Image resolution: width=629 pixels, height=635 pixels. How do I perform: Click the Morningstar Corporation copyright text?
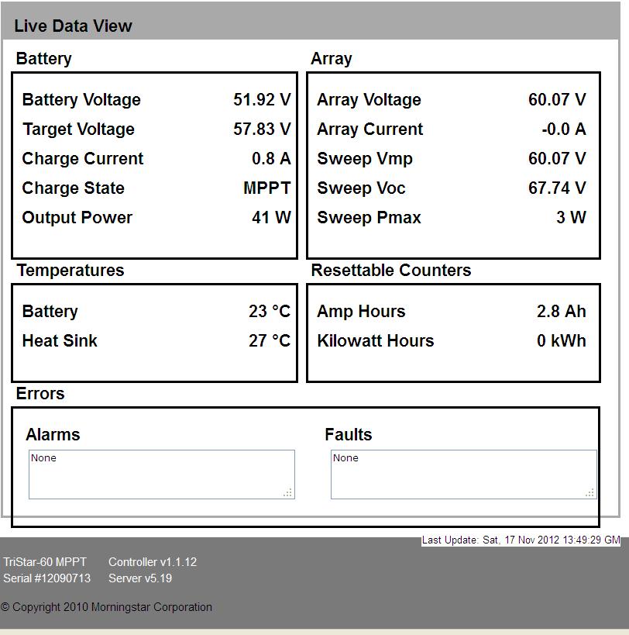[106, 607]
